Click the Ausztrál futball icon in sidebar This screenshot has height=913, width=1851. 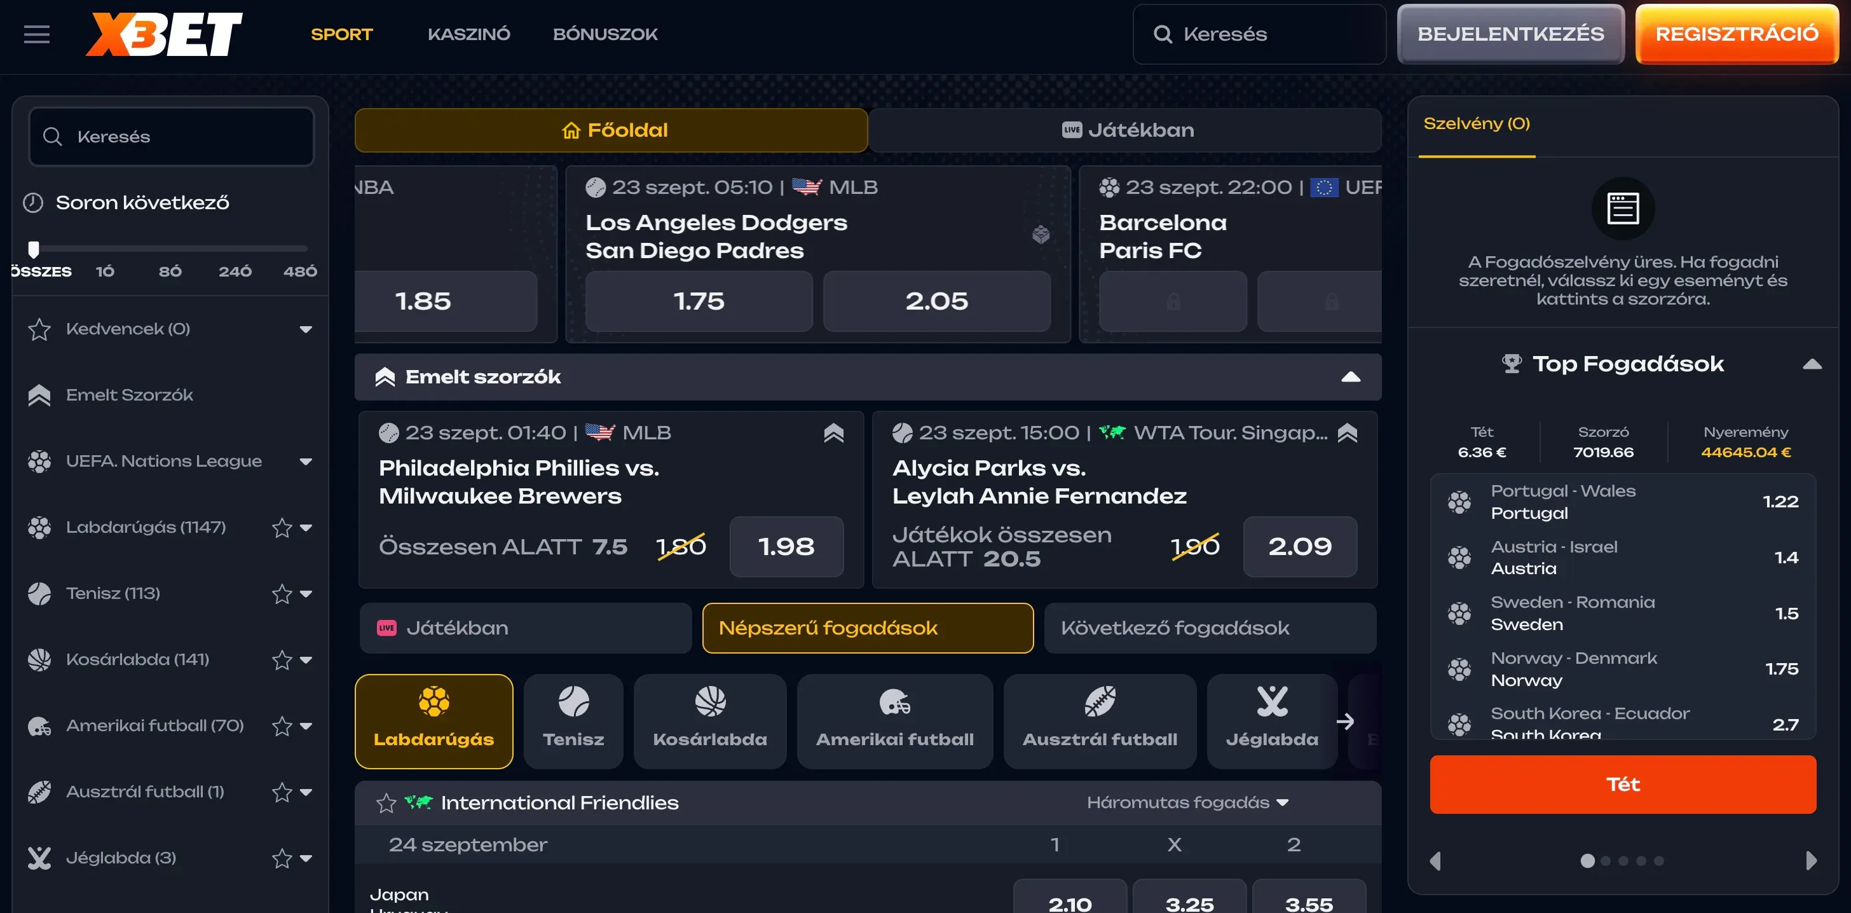click(39, 792)
